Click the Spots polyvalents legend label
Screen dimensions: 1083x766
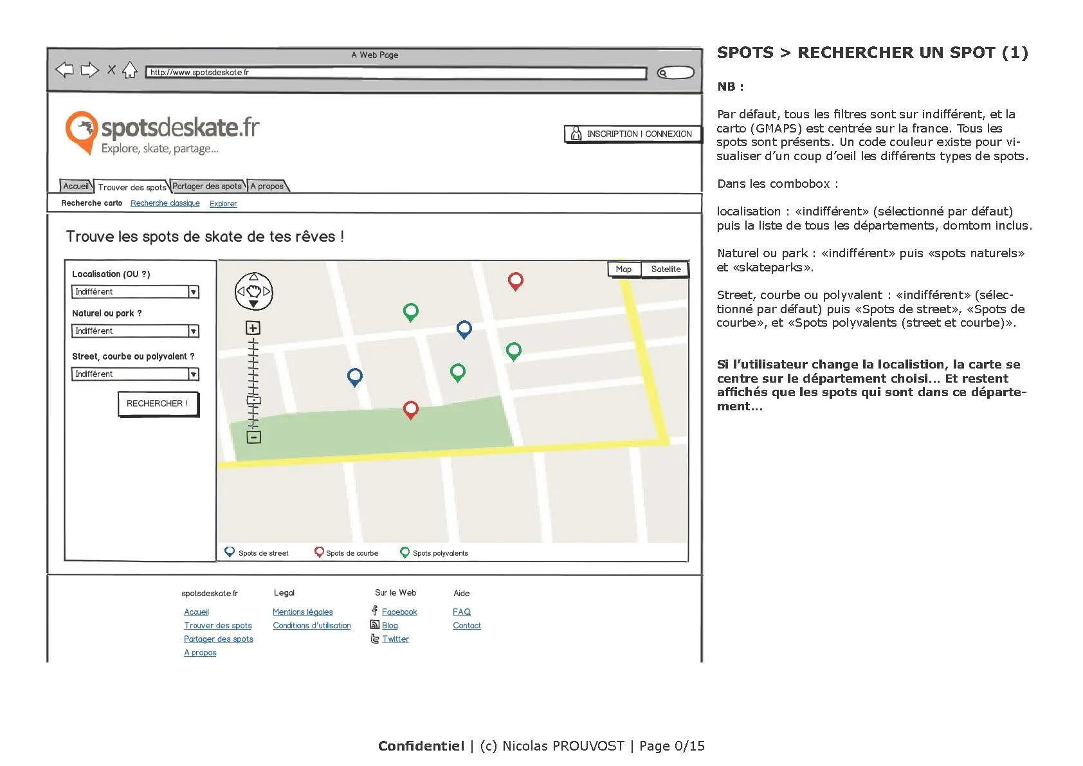pyautogui.click(x=441, y=553)
